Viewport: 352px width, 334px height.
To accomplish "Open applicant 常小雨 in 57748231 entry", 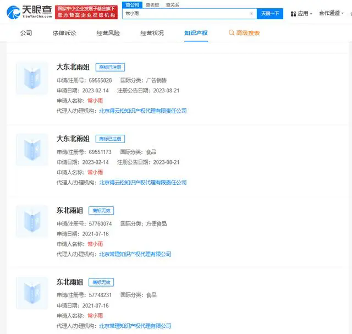I will [95, 316].
